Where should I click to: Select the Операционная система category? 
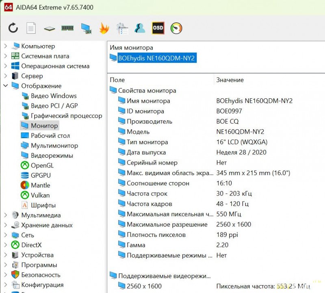coord(50,66)
